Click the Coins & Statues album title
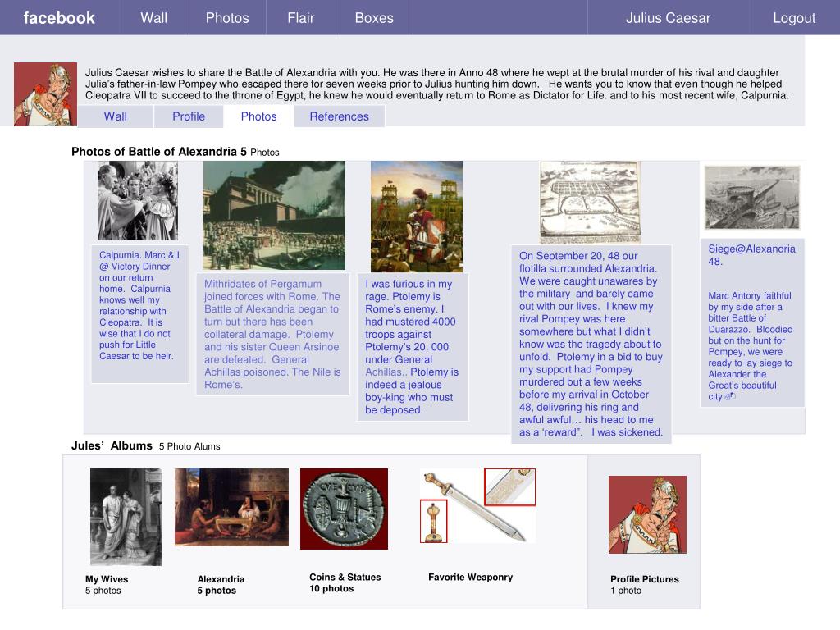The image size is (840, 630). [x=345, y=577]
